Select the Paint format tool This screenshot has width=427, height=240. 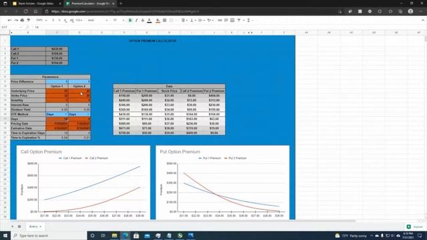28,21
